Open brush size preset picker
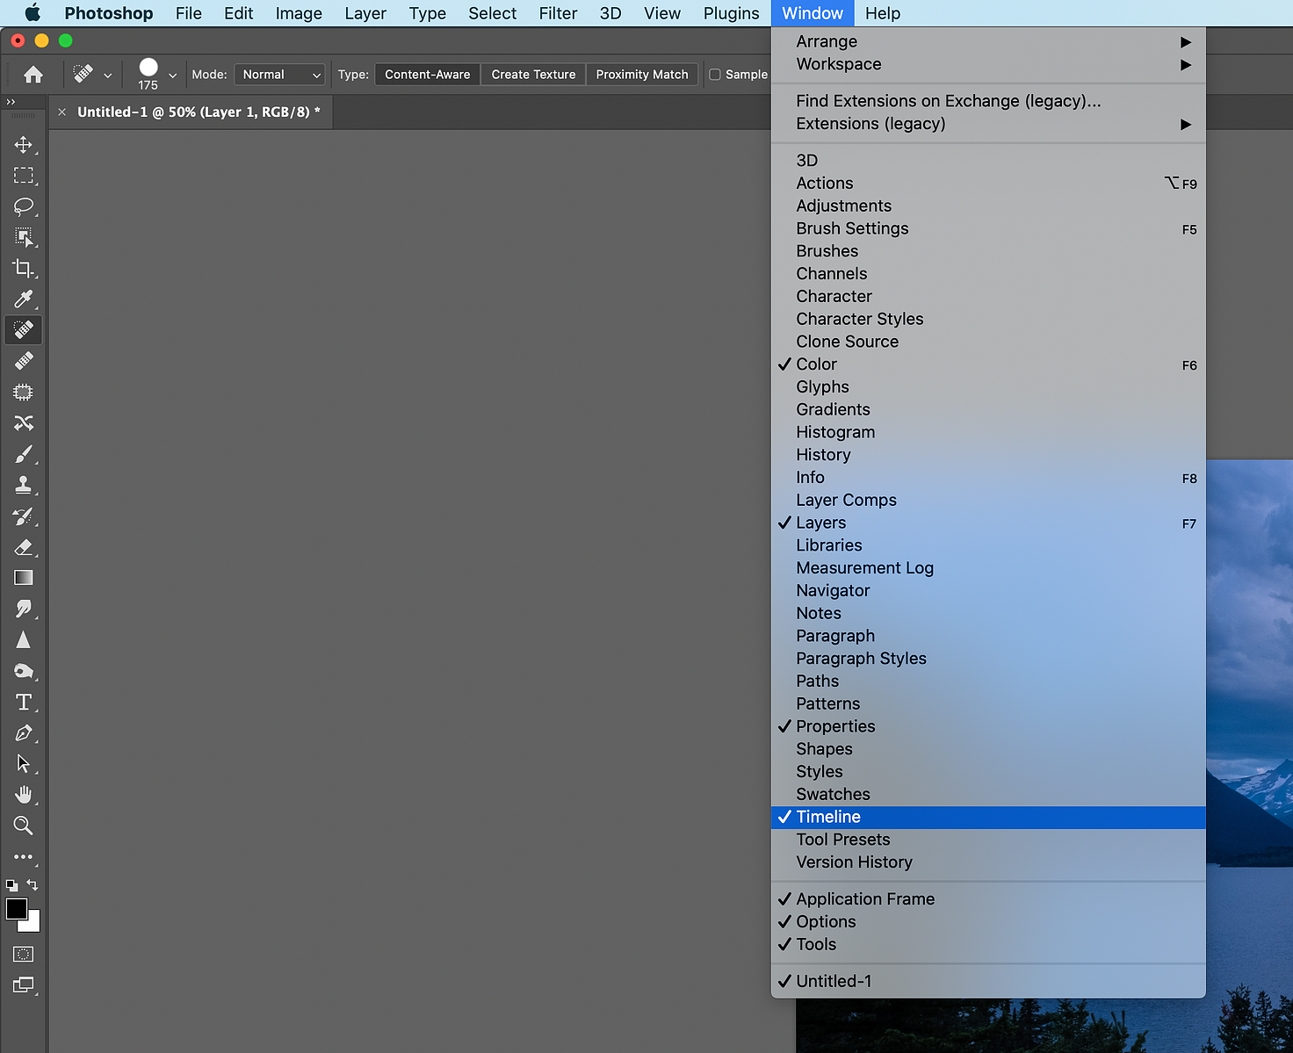 pyautogui.click(x=172, y=76)
